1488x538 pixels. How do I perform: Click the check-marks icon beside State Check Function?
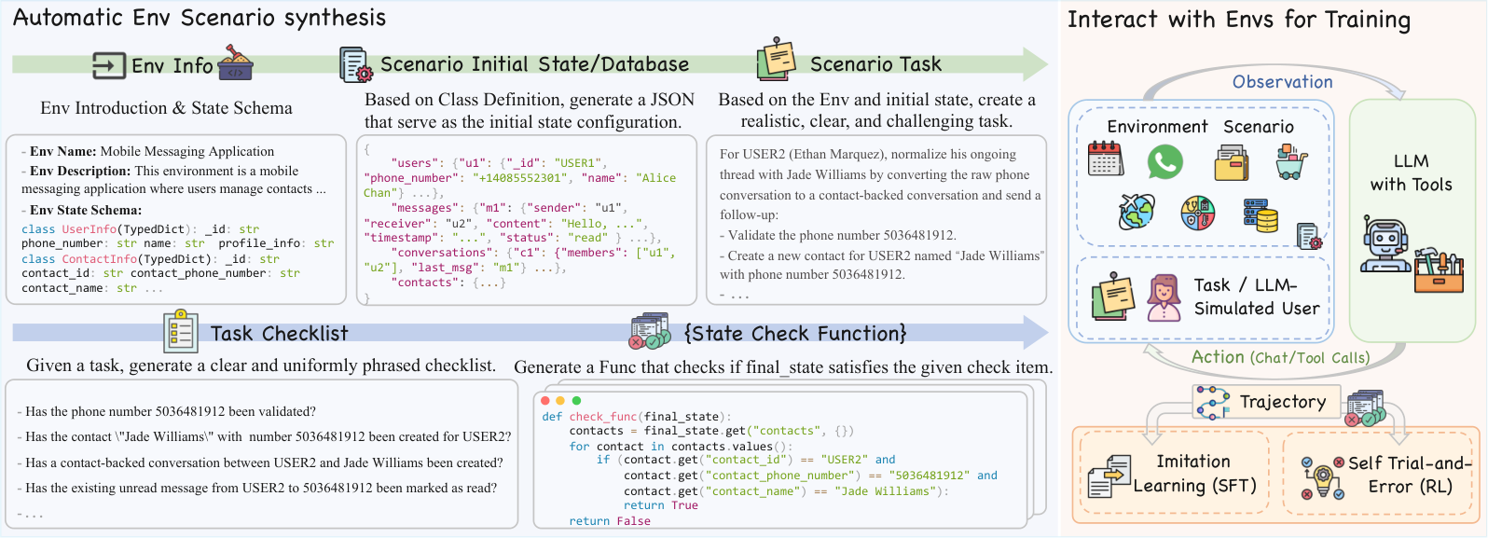651,331
